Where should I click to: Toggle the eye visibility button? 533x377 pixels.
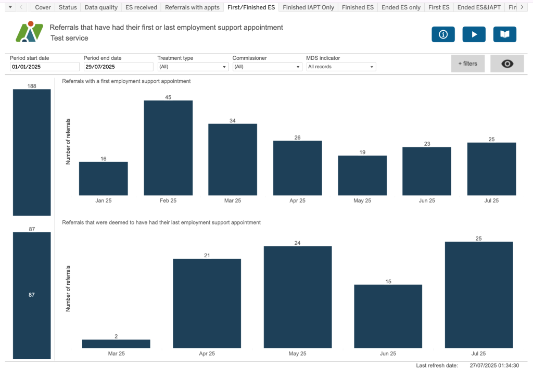(x=506, y=64)
